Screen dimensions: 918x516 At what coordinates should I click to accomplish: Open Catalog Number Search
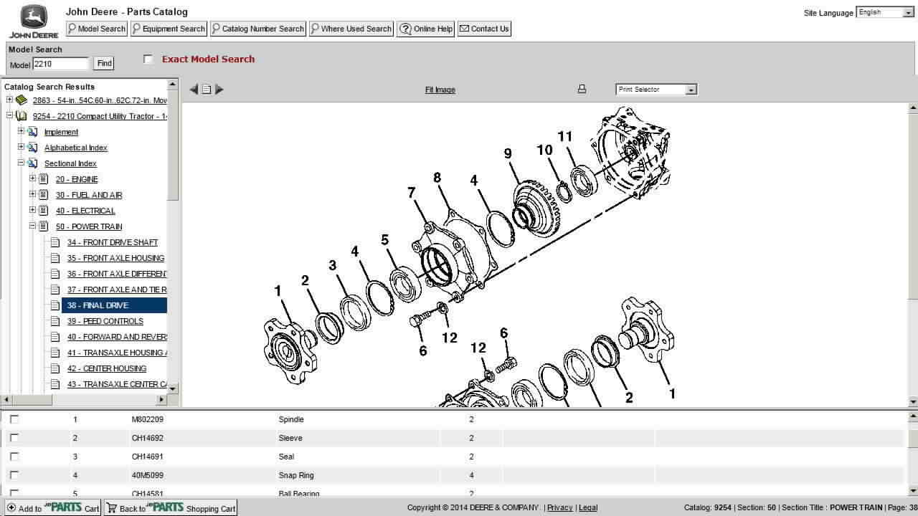coord(258,29)
